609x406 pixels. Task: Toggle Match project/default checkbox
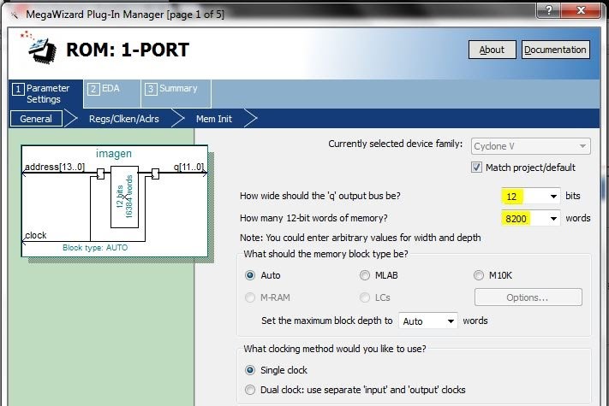[x=476, y=168]
